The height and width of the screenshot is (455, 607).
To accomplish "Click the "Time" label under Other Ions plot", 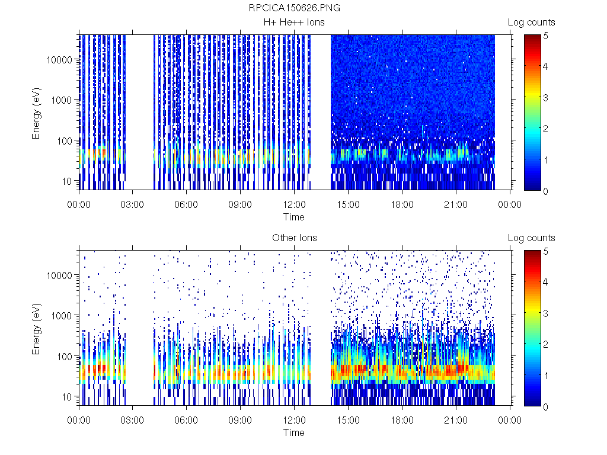I will [x=294, y=432].
